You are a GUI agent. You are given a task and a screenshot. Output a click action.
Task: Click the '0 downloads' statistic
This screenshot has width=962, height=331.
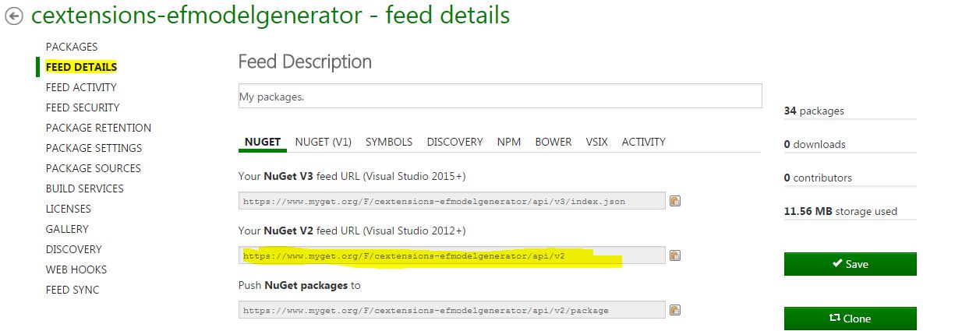point(815,145)
